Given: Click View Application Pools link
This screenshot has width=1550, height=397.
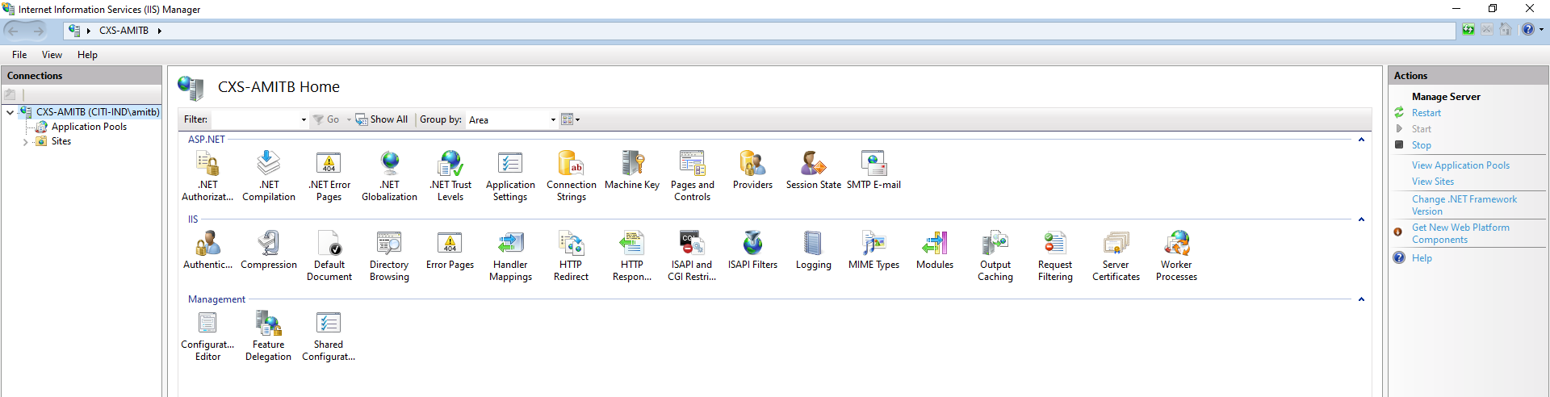Looking at the screenshot, I should [1460, 165].
